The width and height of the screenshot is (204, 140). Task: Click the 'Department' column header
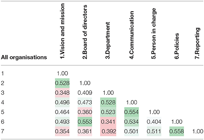(108, 40)
